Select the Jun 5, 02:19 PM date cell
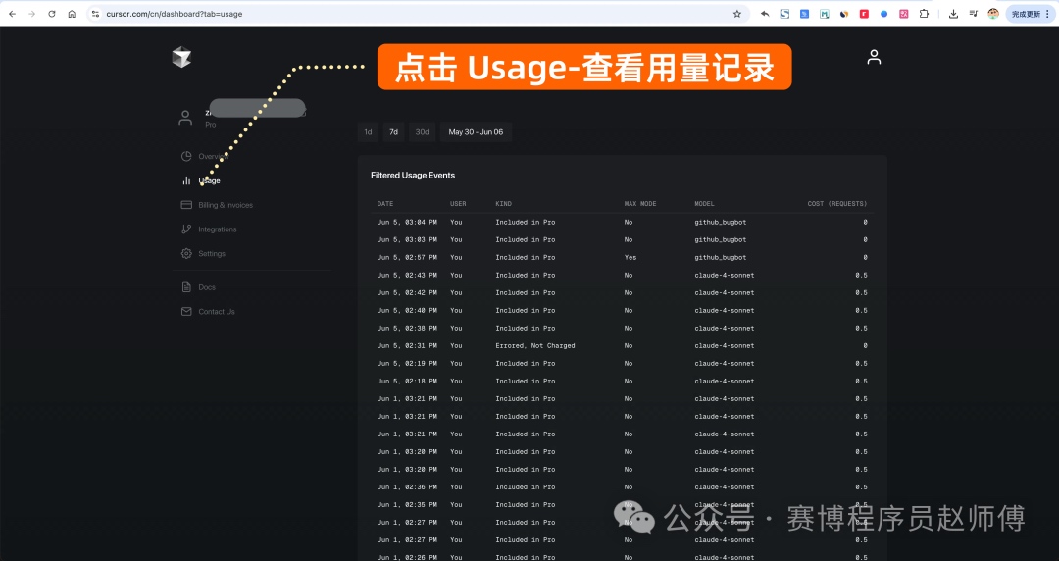This screenshot has width=1059, height=561. coord(407,363)
